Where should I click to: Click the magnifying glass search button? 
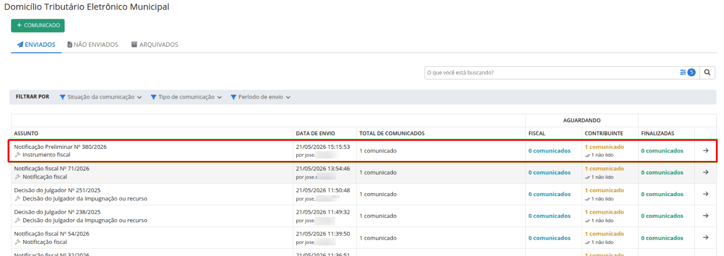click(x=707, y=72)
